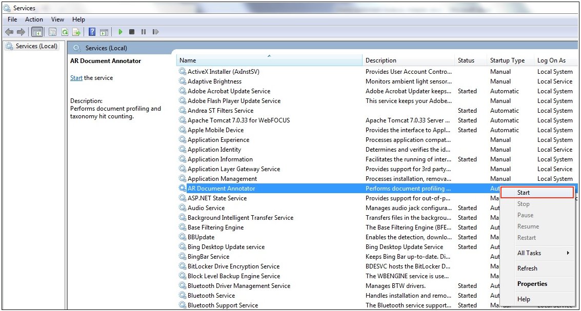Choose Properties in the context menu
Viewport: 581px width, 311px height.
[x=537, y=284]
